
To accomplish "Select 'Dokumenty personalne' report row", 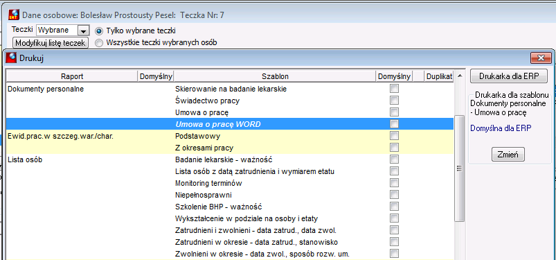I will [46, 89].
